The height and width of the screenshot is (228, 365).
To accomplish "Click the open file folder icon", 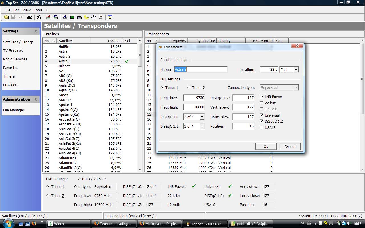I will (x=6, y=17).
